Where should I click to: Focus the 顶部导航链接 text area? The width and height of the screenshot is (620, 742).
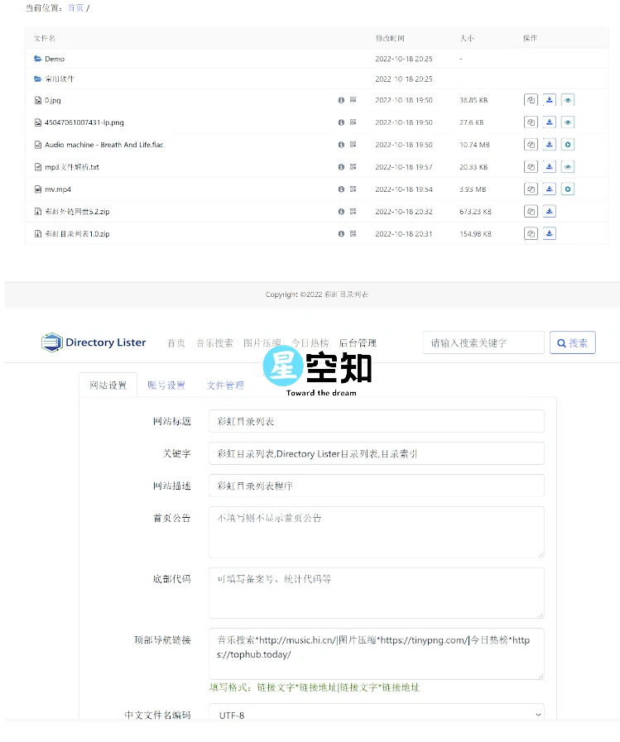(x=377, y=654)
